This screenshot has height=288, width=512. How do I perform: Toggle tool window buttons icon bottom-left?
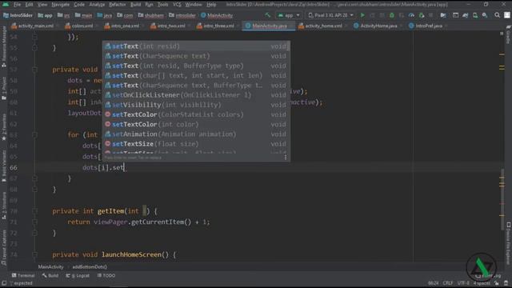pos(4,282)
